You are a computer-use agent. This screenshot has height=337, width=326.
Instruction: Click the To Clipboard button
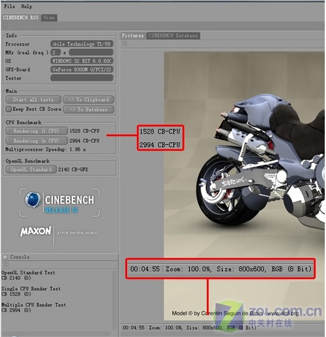(x=89, y=100)
